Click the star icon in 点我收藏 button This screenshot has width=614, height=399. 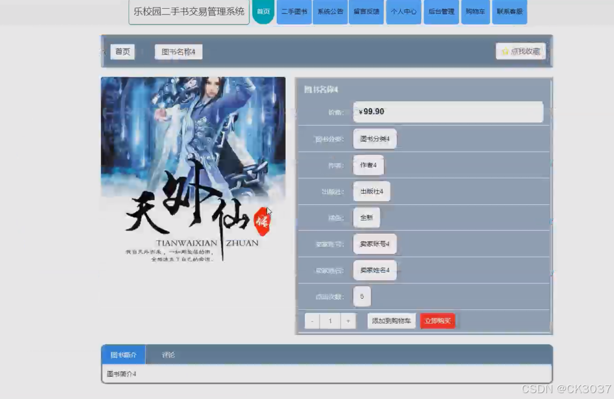point(505,52)
